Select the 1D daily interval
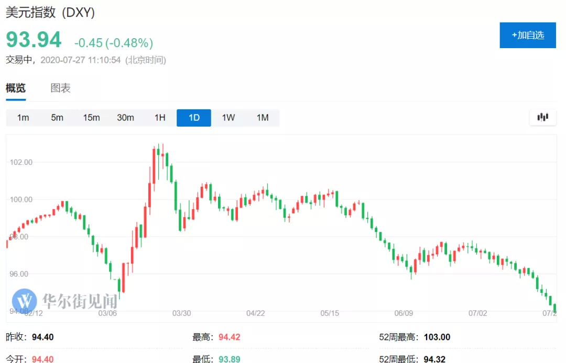The image size is (566, 363). (194, 118)
